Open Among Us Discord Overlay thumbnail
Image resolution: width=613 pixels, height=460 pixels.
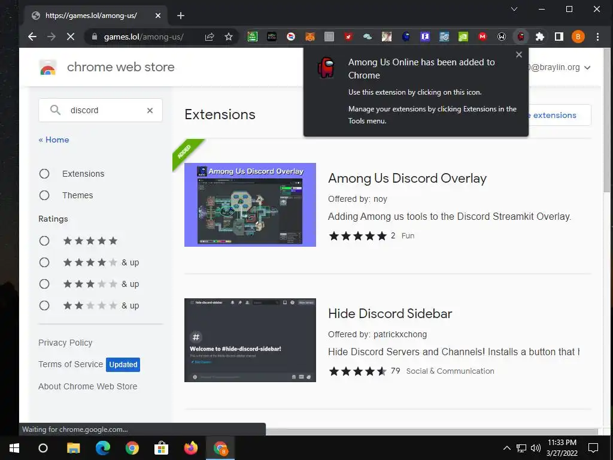click(250, 205)
